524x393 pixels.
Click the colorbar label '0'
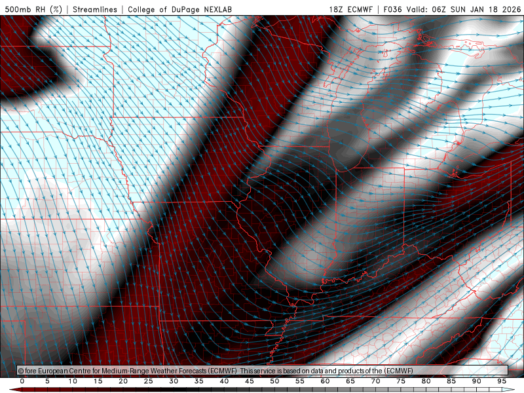tap(22, 381)
